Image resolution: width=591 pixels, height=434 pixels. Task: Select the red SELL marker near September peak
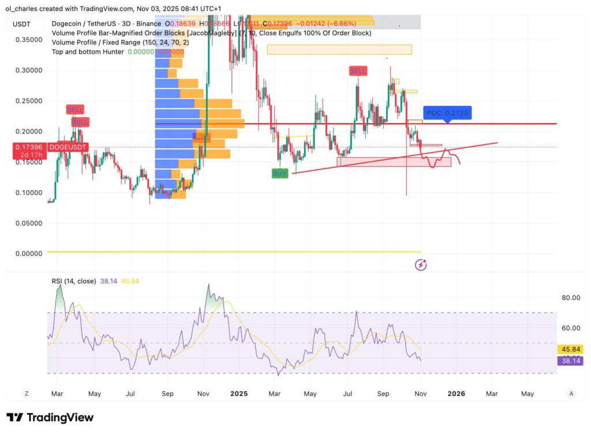pos(358,71)
